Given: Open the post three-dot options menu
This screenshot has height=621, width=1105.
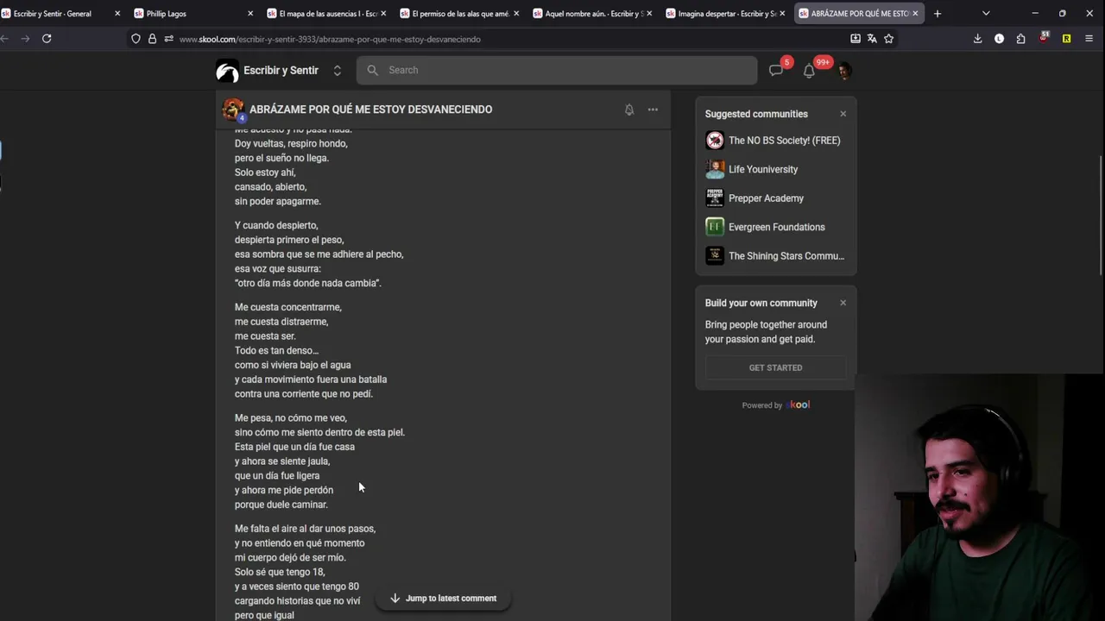Looking at the screenshot, I should 653,110.
